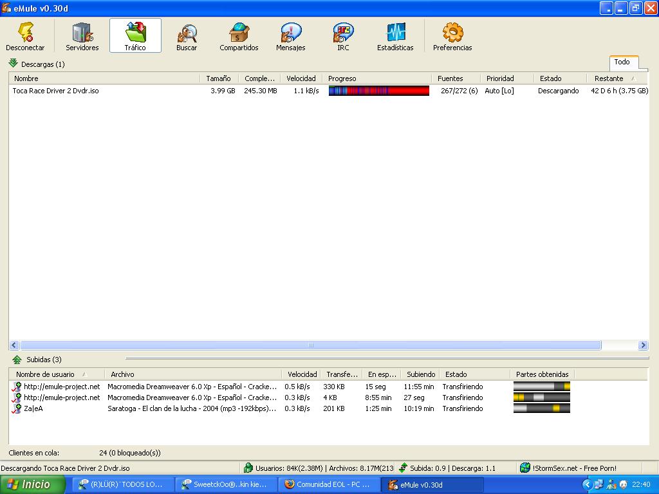Sort downloads by Restante column
The height and width of the screenshot is (494, 659).
pos(617,78)
